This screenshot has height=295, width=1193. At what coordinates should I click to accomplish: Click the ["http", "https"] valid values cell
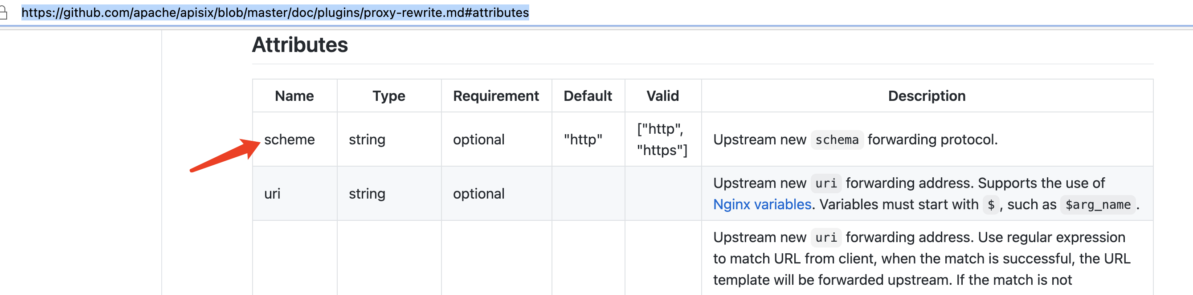pos(662,140)
